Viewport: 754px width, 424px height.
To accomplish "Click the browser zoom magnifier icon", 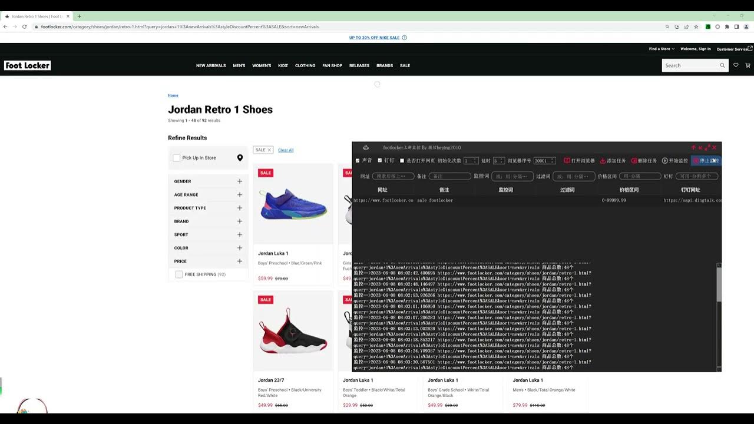I will [x=667, y=26].
